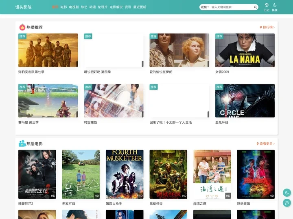The width and height of the screenshot is (293, 219).
Task: Toggle the 换肤 moon skin icon in header
Action: pos(275,7)
